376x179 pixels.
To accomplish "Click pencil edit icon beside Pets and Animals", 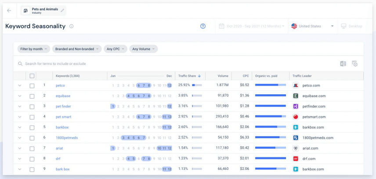I will coord(62,11).
